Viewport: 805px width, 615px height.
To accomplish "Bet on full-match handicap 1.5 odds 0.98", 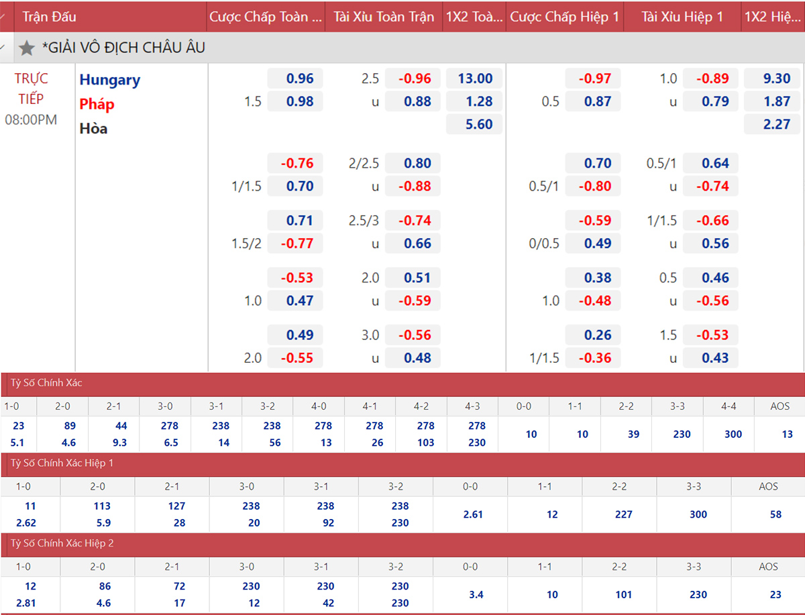I will point(296,102).
